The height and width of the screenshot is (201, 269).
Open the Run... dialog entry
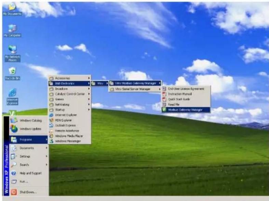click(29, 181)
